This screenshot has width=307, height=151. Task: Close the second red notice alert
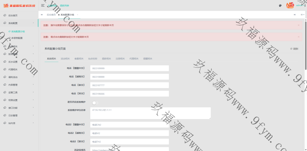(x=299, y=37)
